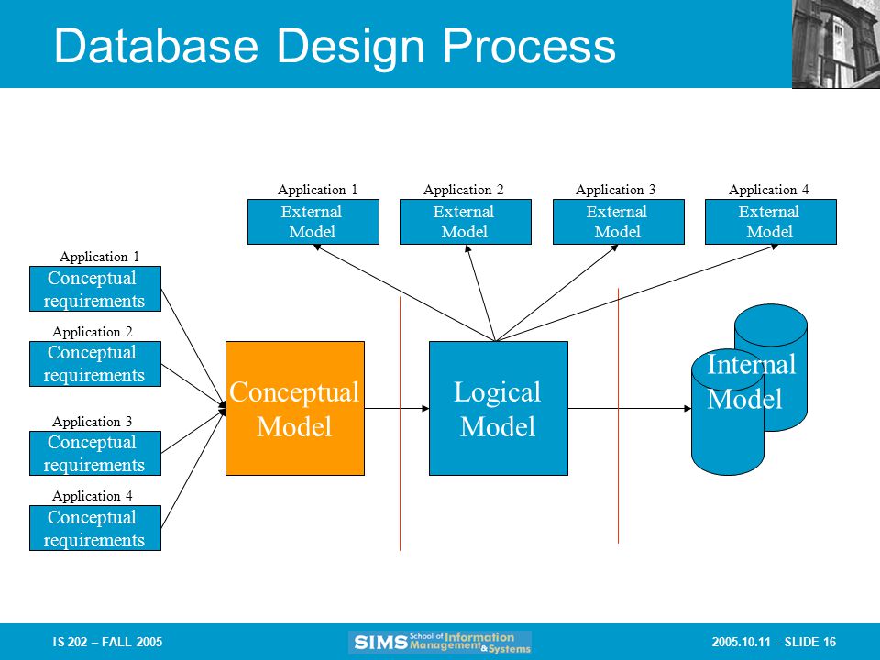Click the arrow from Logical to Internal Model

coord(630,409)
